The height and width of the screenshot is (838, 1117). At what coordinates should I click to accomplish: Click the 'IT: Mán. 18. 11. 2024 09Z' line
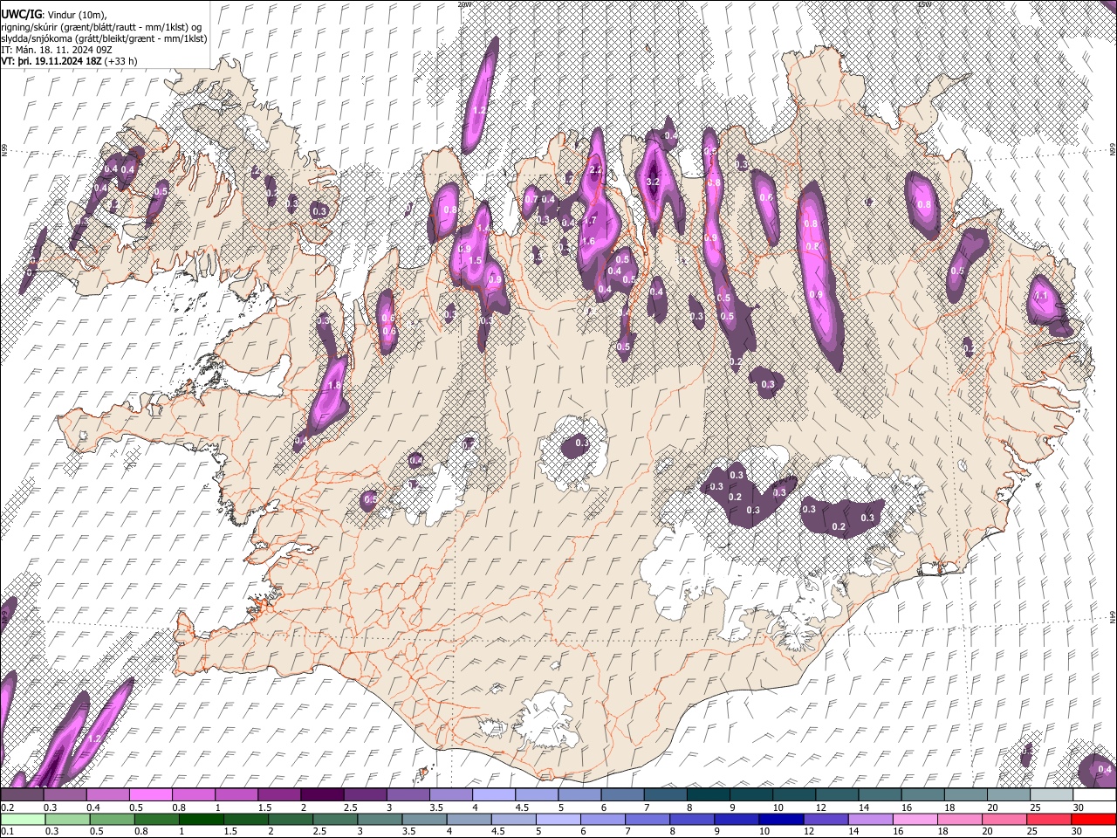pyautogui.click(x=56, y=51)
